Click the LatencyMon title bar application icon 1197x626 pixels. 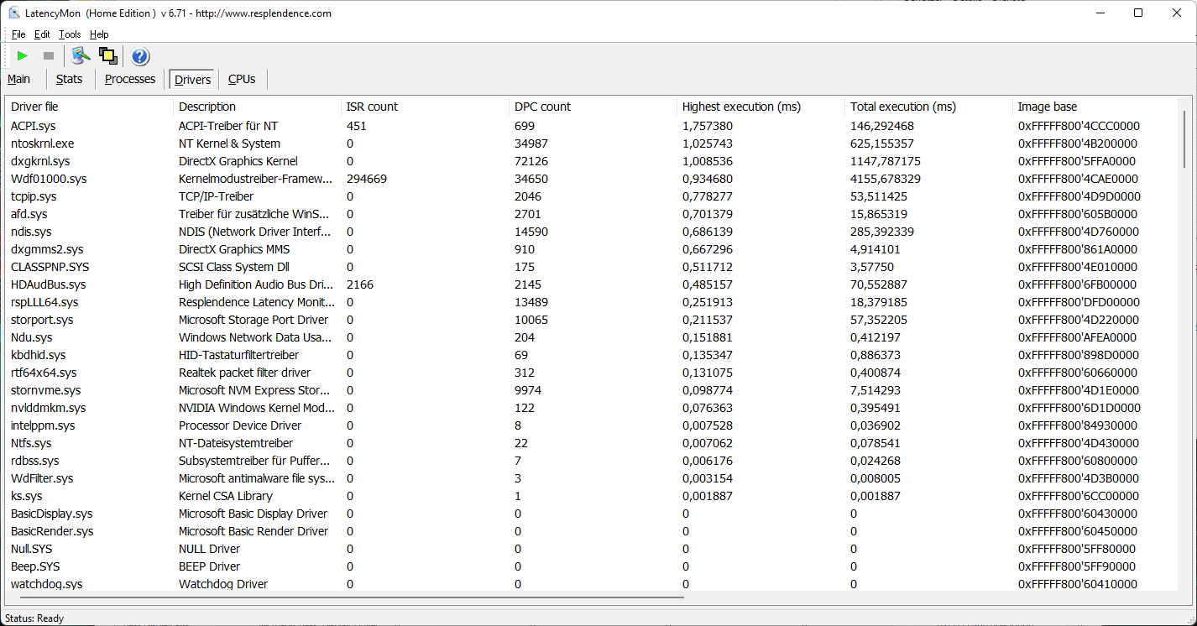[x=14, y=13]
